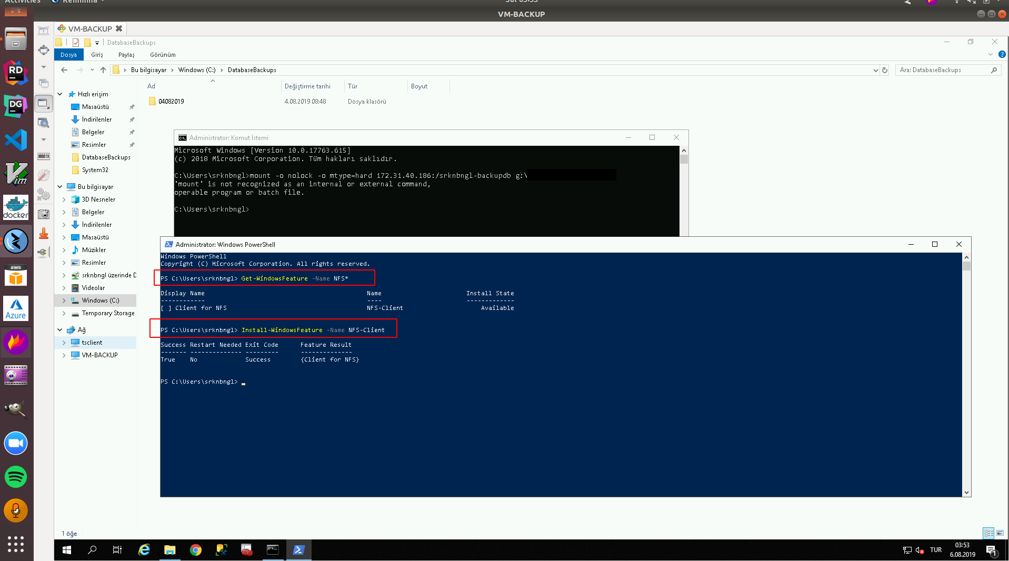The height and width of the screenshot is (561, 1009).
Task: Select all items via the checkmark toolbar icon
Action: pyautogui.click(x=75, y=43)
